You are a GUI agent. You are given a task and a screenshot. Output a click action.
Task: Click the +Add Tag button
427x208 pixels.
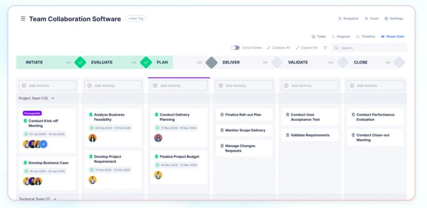[136, 19]
